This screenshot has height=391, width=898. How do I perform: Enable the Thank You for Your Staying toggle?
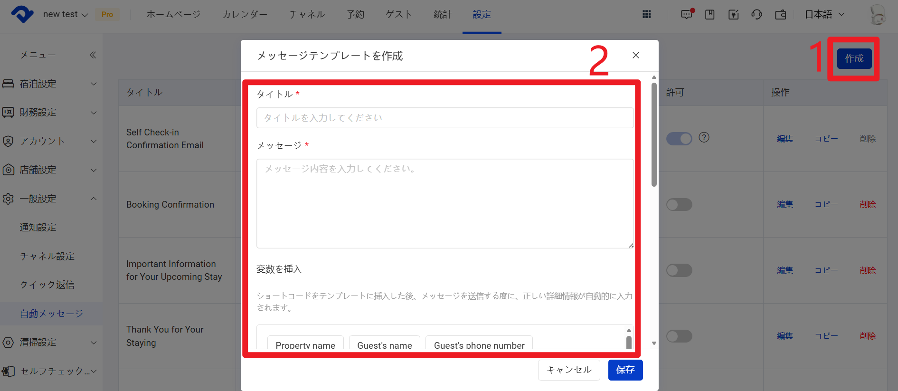(x=679, y=336)
